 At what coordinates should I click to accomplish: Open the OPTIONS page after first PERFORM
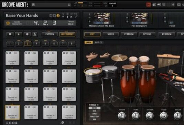coord(147,34)
